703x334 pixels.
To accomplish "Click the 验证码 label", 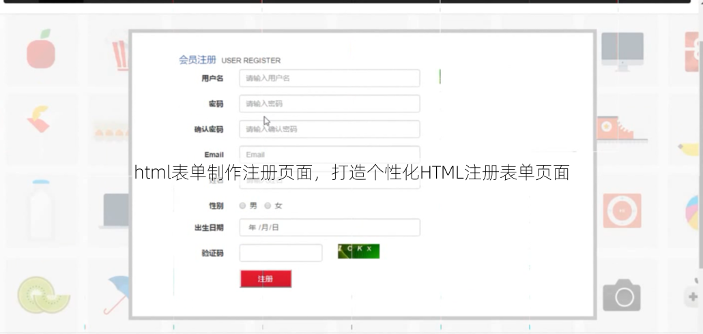I will tap(212, 254).
